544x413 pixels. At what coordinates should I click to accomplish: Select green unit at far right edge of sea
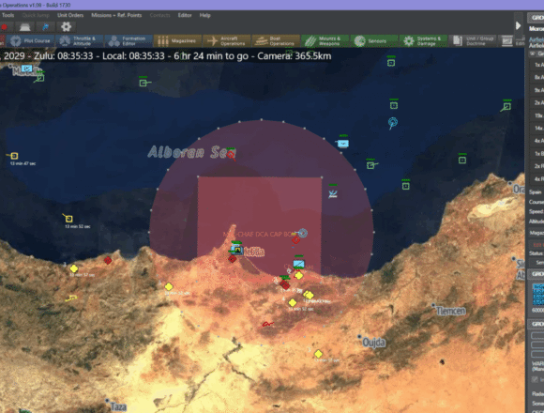(506, 106)
